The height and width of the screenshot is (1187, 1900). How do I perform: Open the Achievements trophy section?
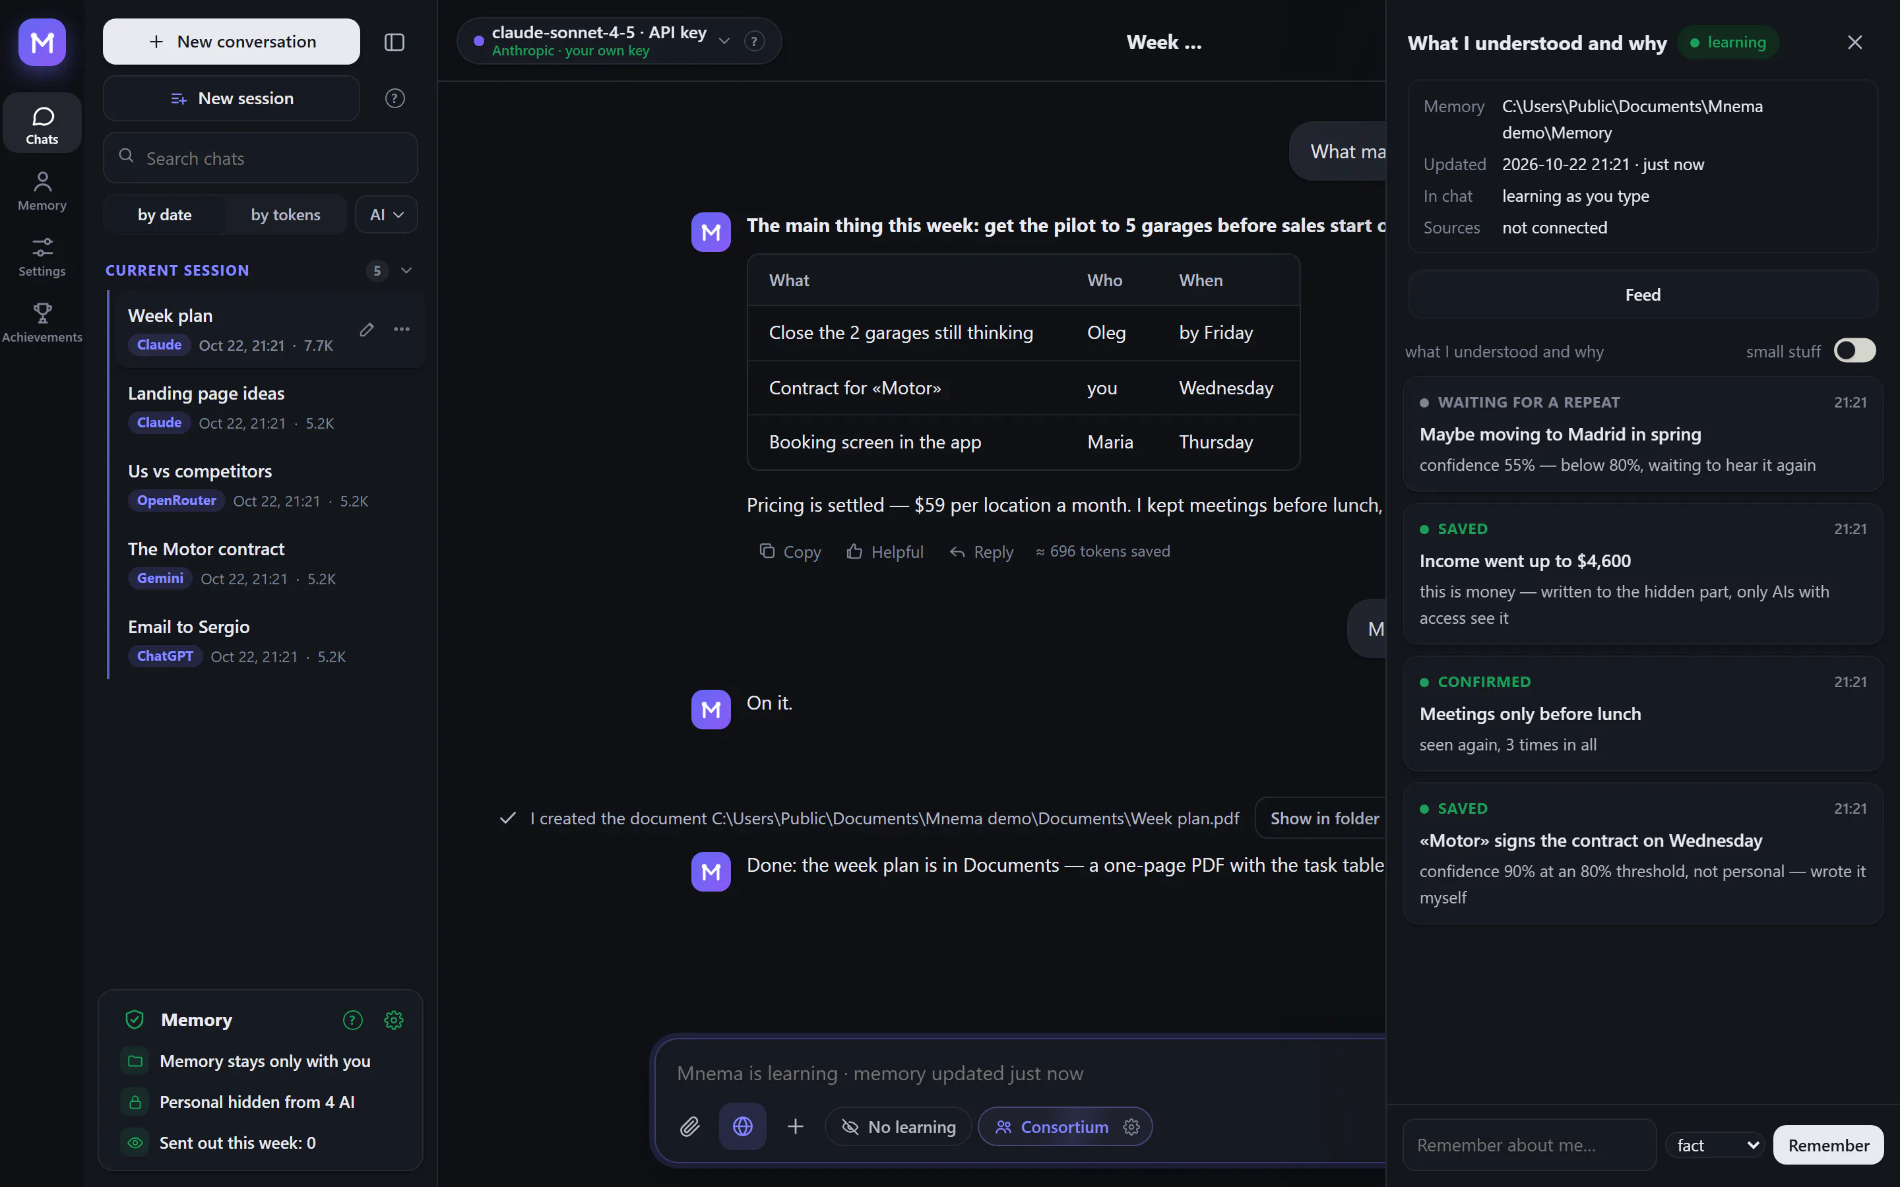click(x=42, y=322)
